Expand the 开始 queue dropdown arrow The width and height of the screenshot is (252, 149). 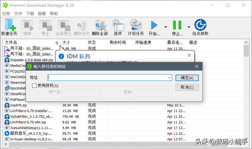tap(166, 27)
